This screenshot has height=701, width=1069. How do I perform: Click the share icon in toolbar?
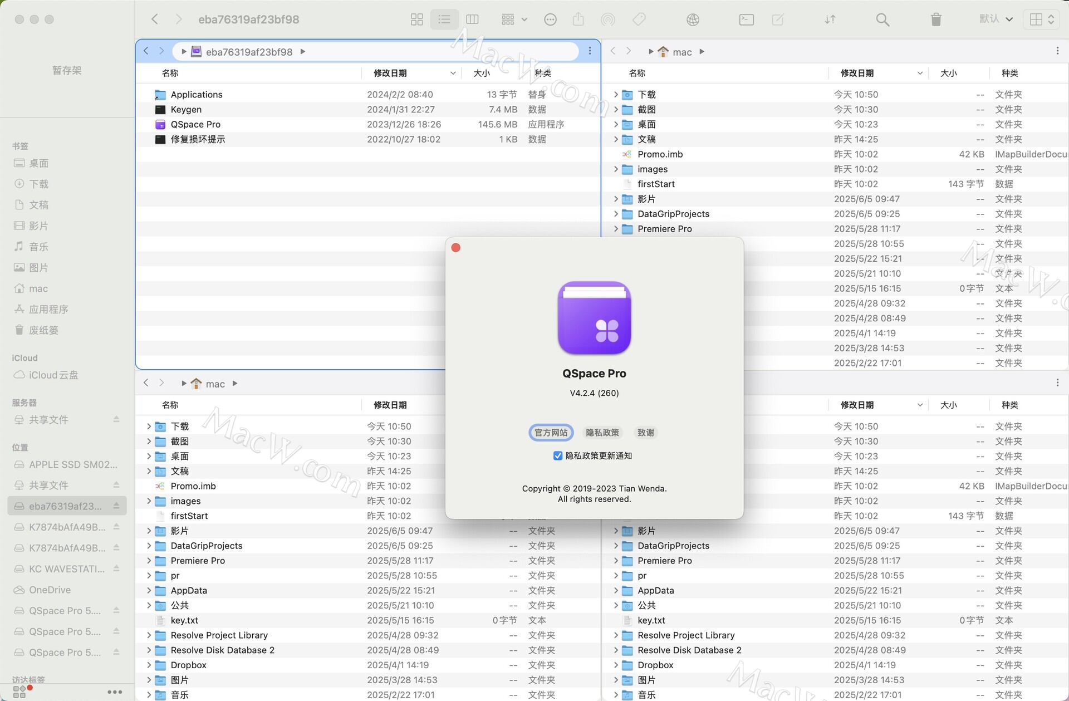click(x=578, y=19)
